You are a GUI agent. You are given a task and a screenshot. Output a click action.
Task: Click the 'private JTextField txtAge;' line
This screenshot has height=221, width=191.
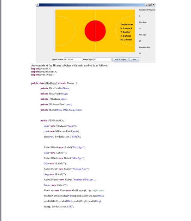click(x=54, y=93)
